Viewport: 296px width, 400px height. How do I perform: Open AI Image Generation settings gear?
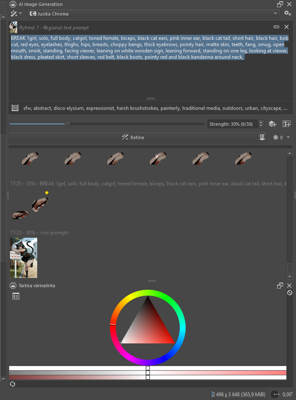tap(288, 14)
